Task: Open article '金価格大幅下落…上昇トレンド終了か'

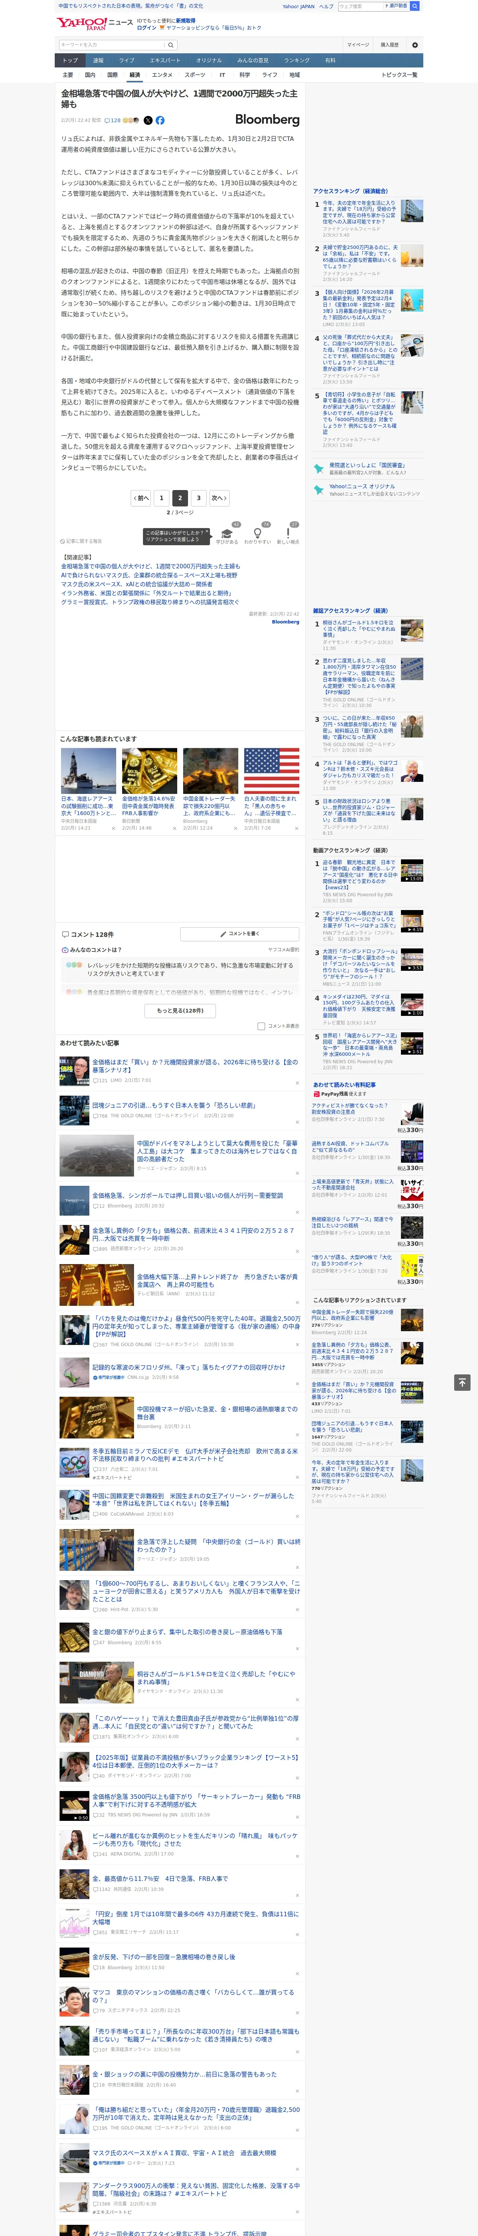Action: (x=218, y=1281)
